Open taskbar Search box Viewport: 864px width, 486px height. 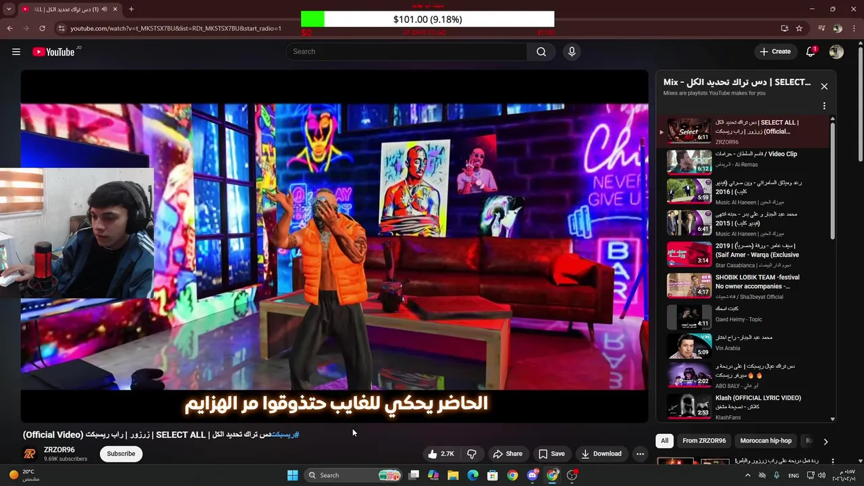click(x=353, y=475)
